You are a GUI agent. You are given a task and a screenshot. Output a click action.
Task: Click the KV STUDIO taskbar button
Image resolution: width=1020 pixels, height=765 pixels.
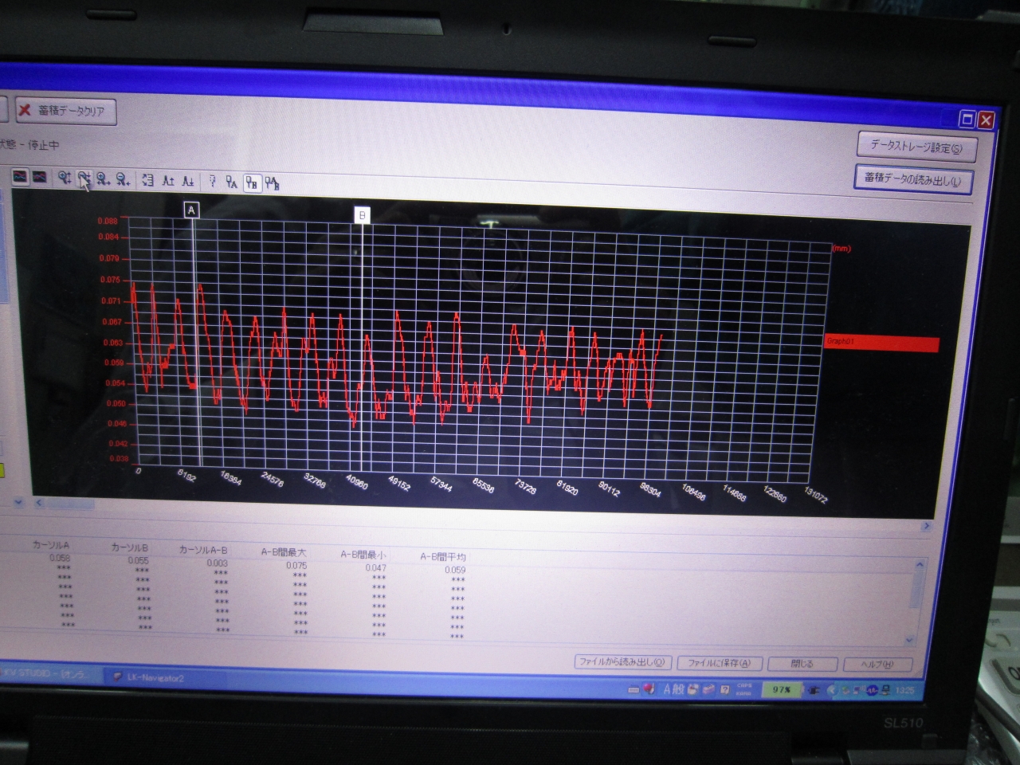tap(49, 674)
